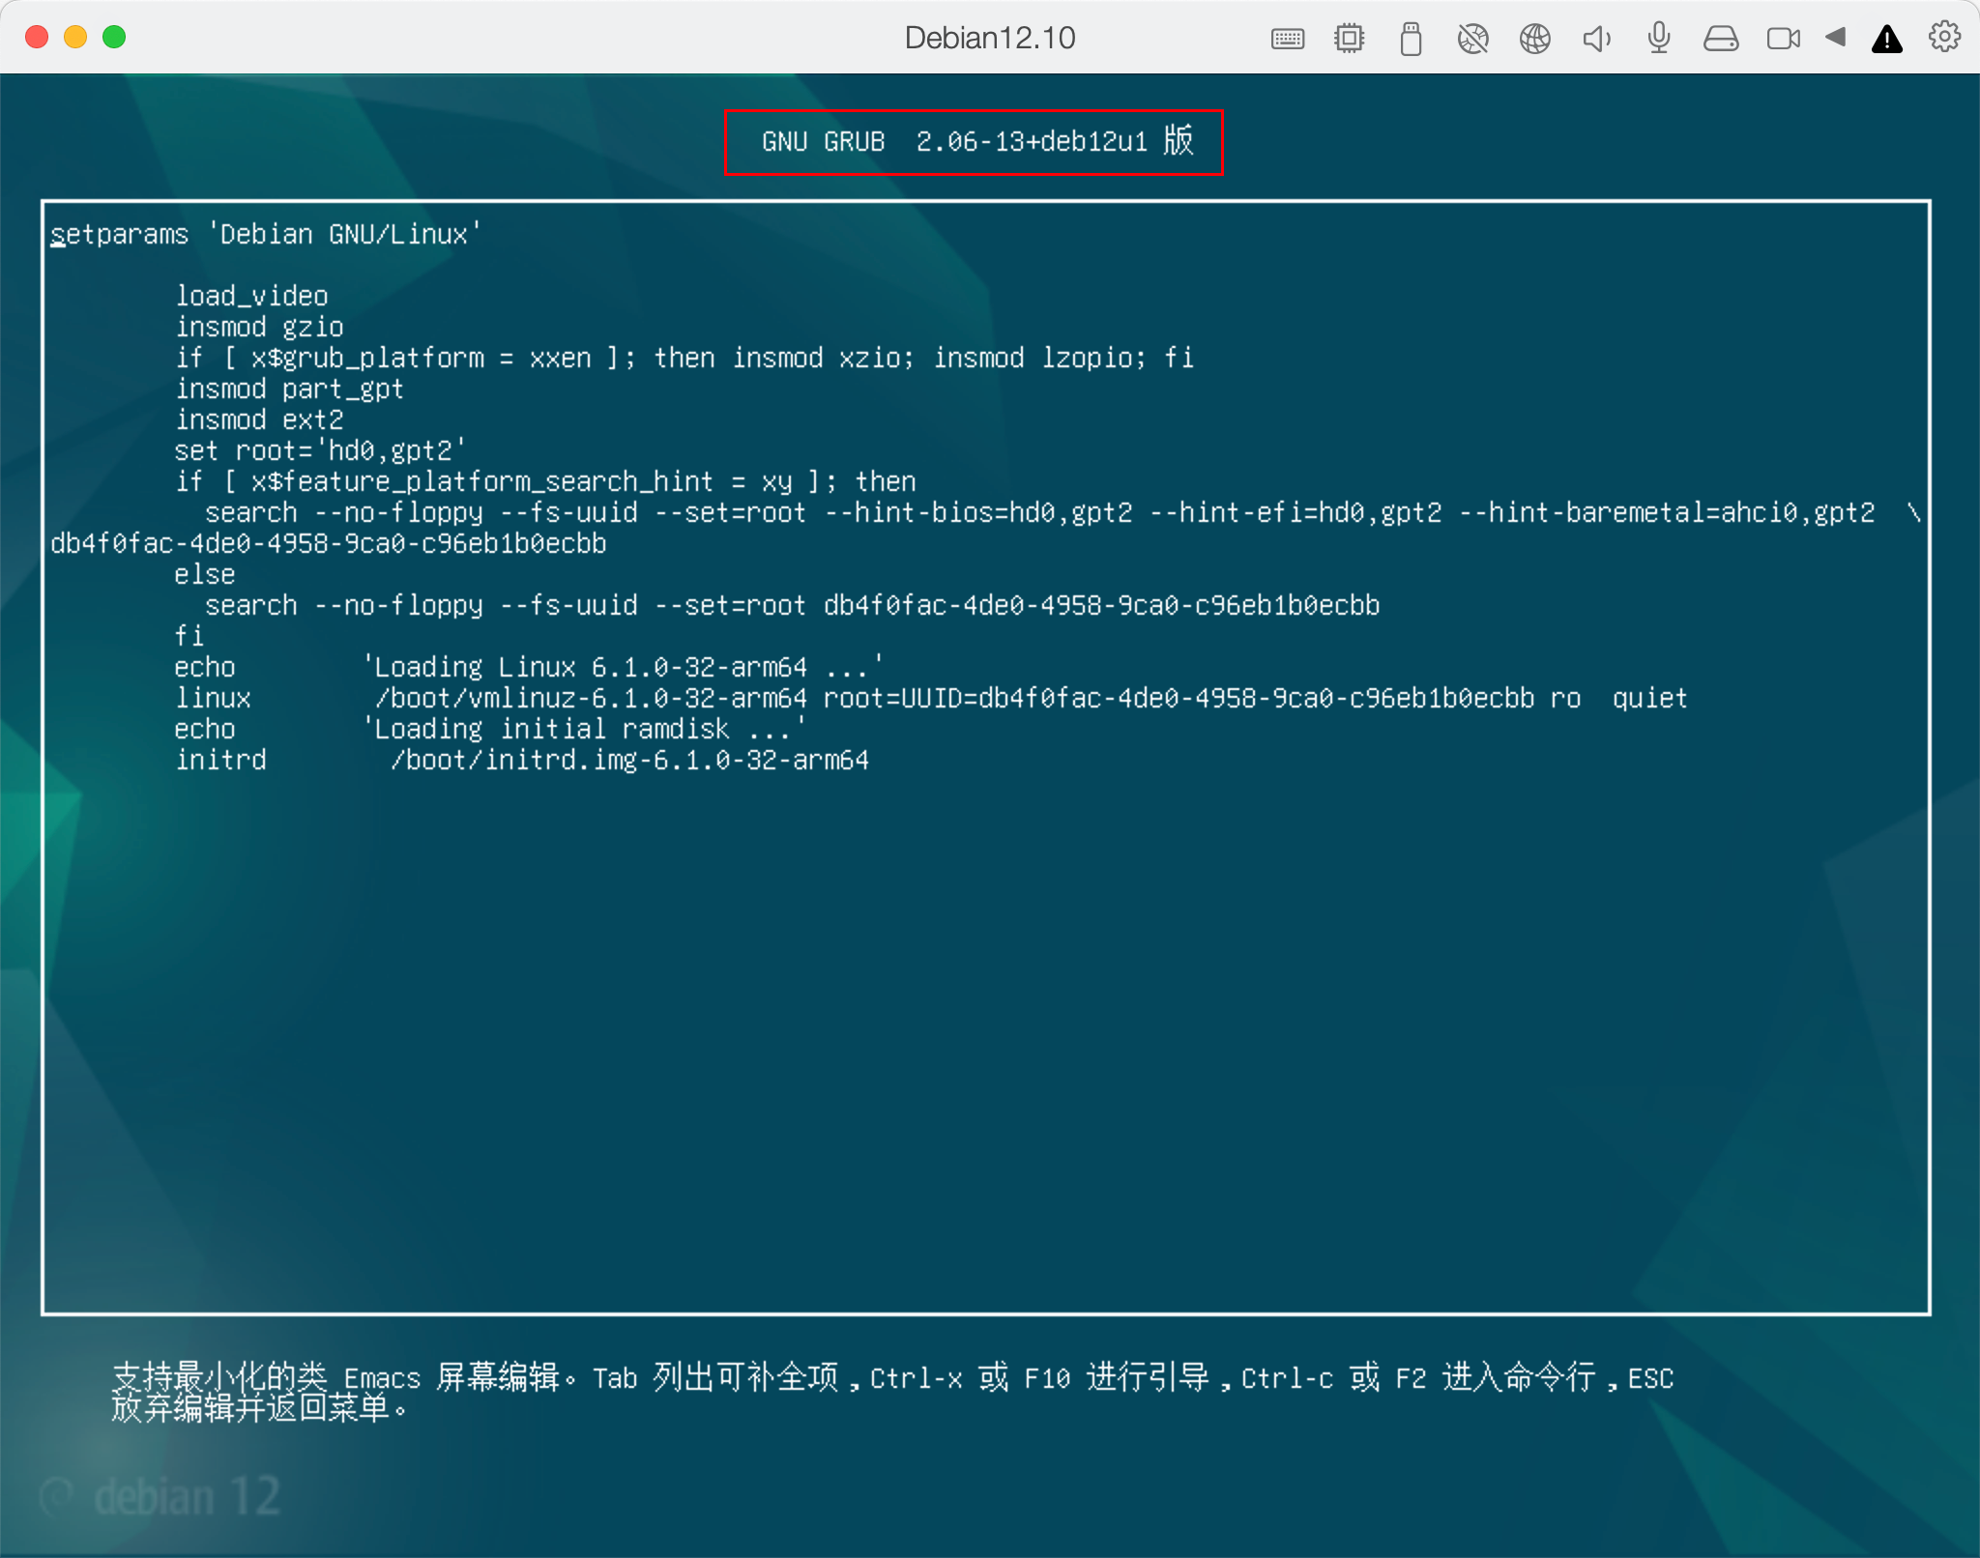1980x1558 pixels.
Task: Click the word 'quiet' in linux line
Action: pyautogui.click(x=1649, y=698)
